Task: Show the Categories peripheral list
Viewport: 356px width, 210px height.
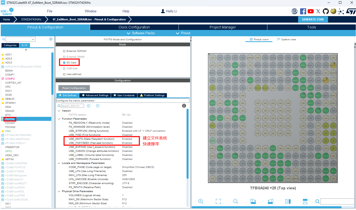Action: pos(10,45)
